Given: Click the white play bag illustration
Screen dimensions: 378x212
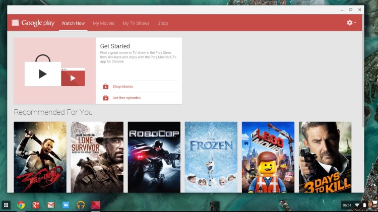Looking at the screenshot, I should click(x=43, y=71).
